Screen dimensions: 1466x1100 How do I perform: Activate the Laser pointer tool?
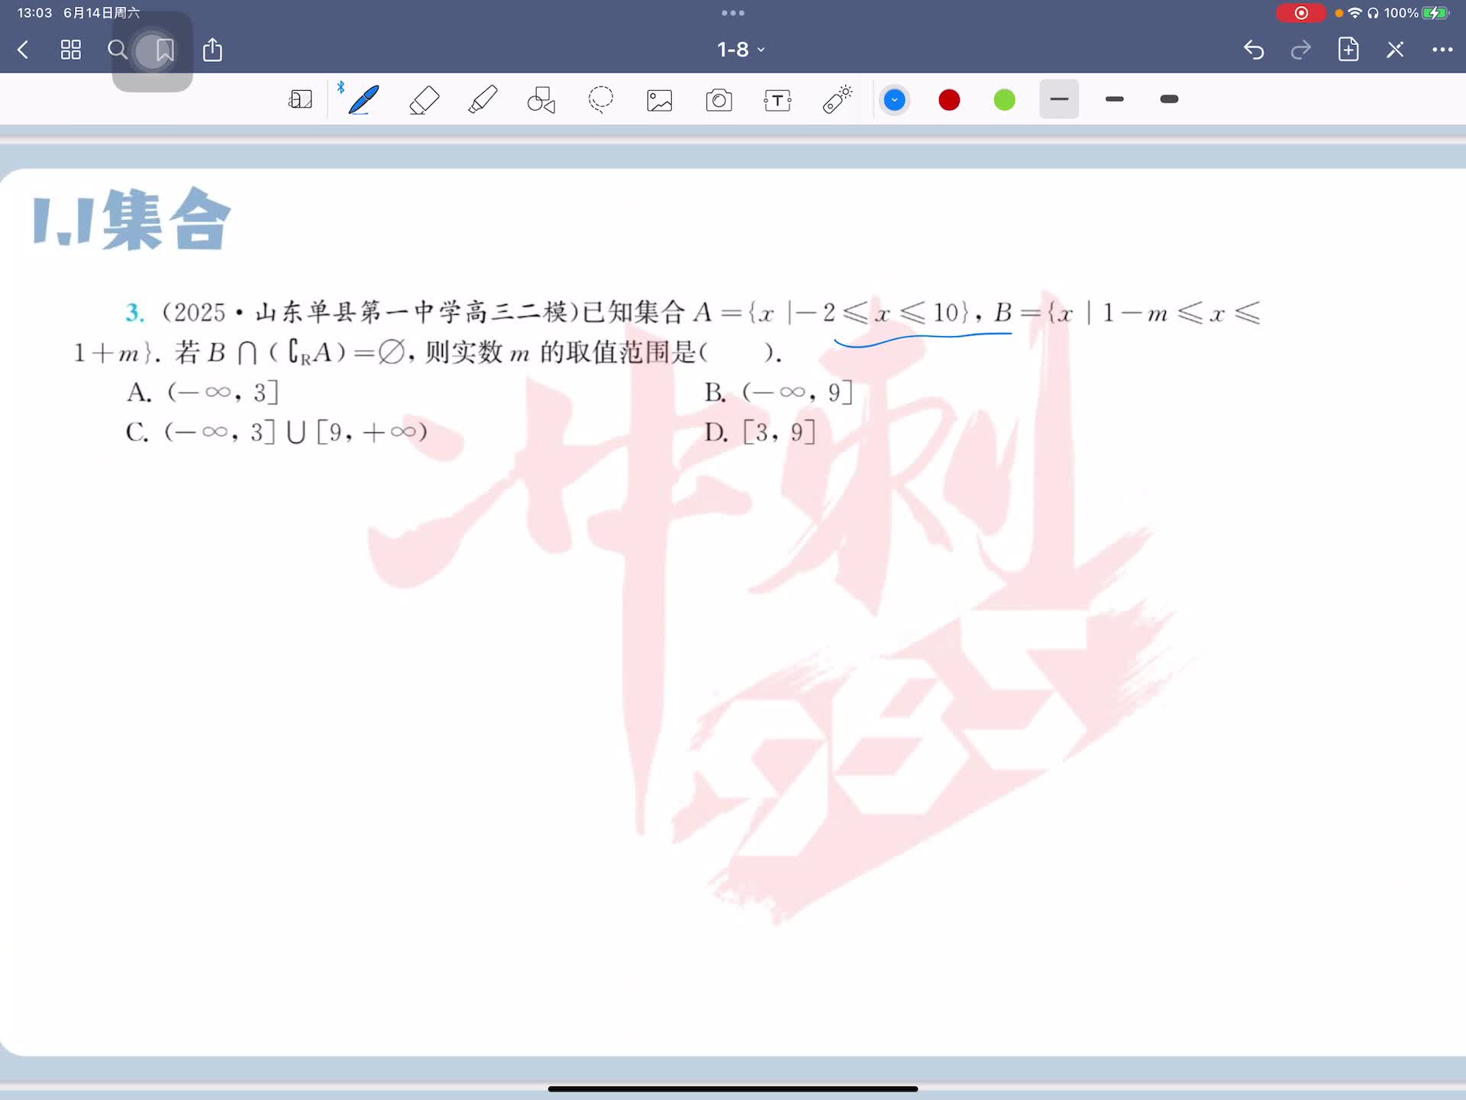pos(837,100)
